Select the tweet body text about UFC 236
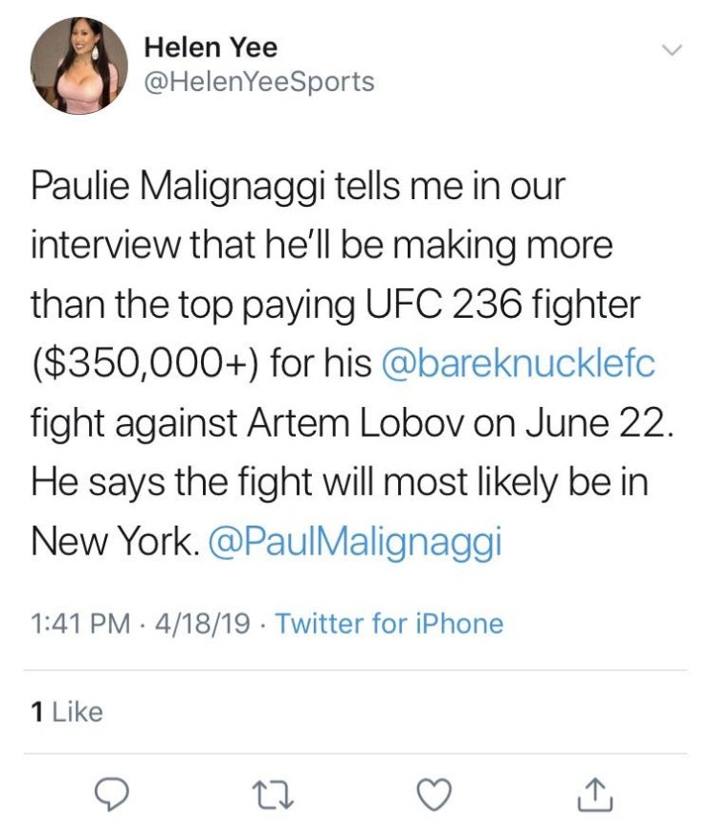The height and width of the screenshot is (831, 711). (352, 363)
